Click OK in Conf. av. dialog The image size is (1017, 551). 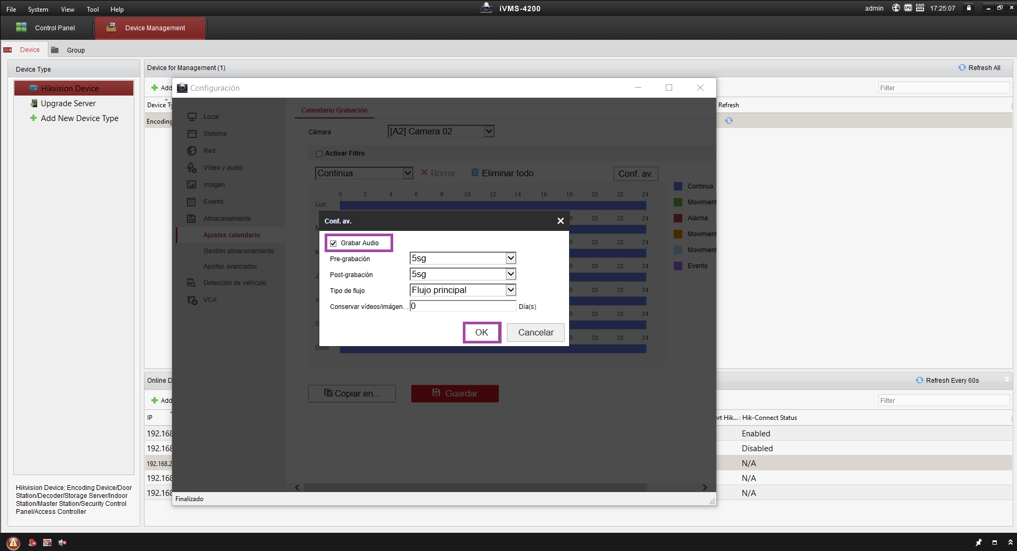point(481,332)
